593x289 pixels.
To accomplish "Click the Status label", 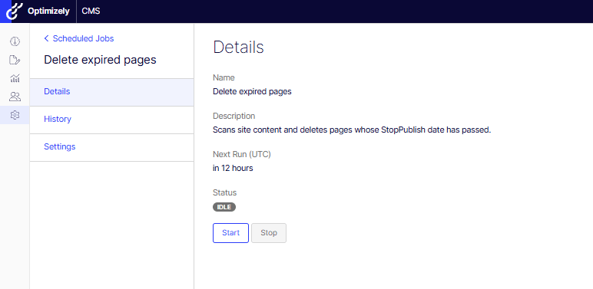I will coord(224,192).
